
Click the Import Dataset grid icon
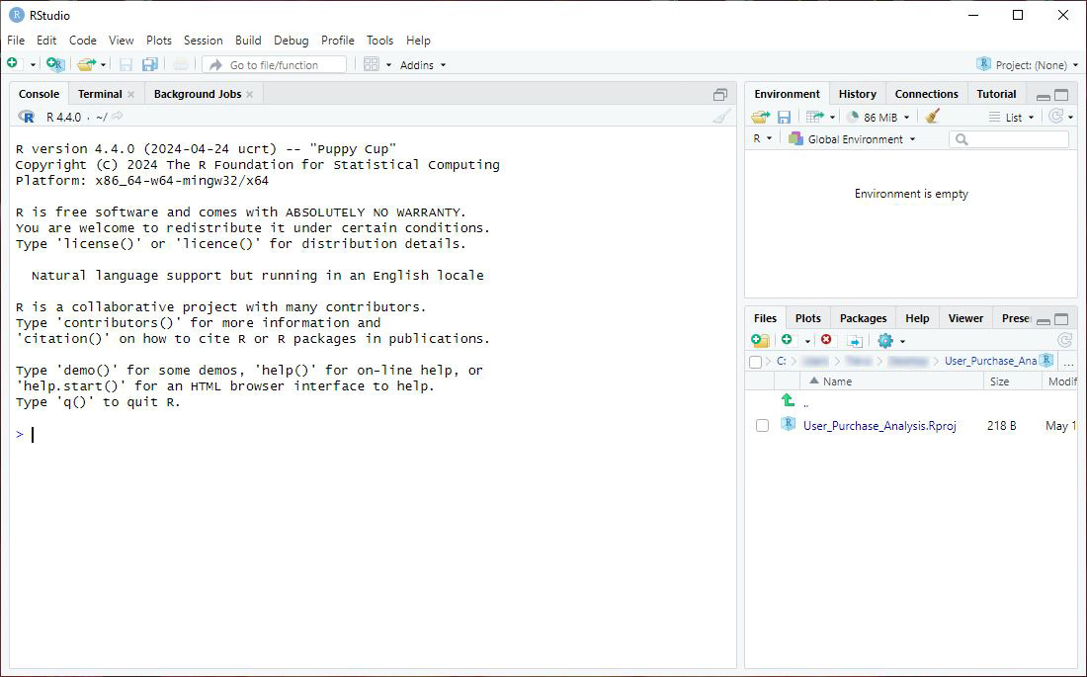pyautogui.click(x=814, y=117)
